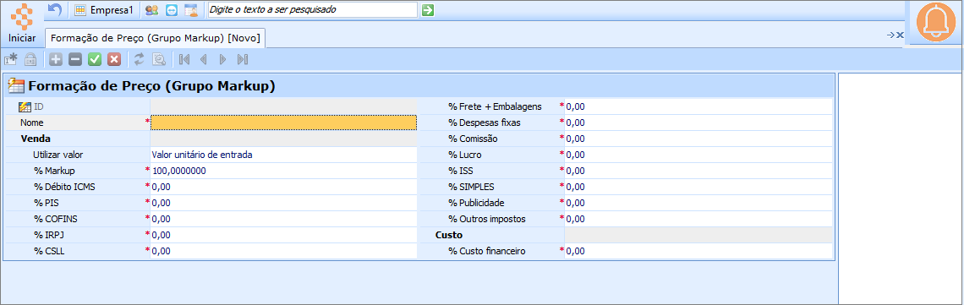The height and width of the screenshot is (305, 964).
Task: Click the form icon beside the title
Action: pos(16,86)
